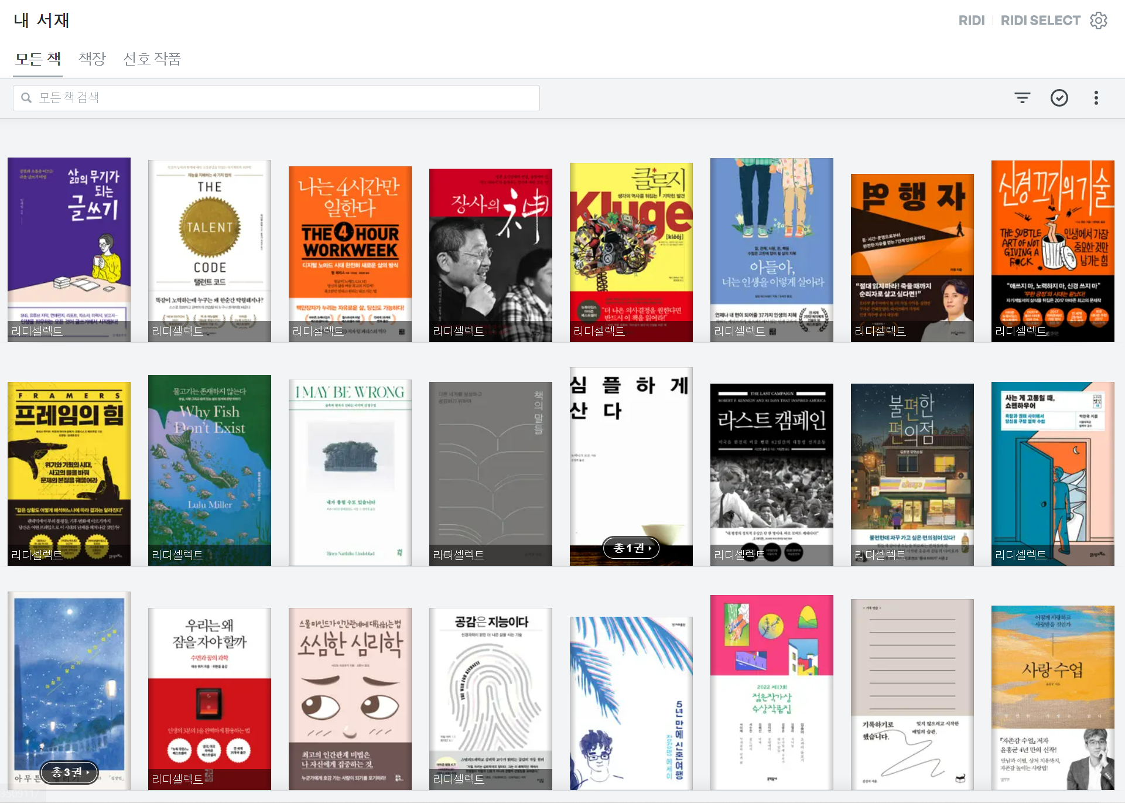The width and height of the screenshot is (1125, 803).
Task: Toggle the book selection mode checkmark icon
Action: [x=1059, y=98]
